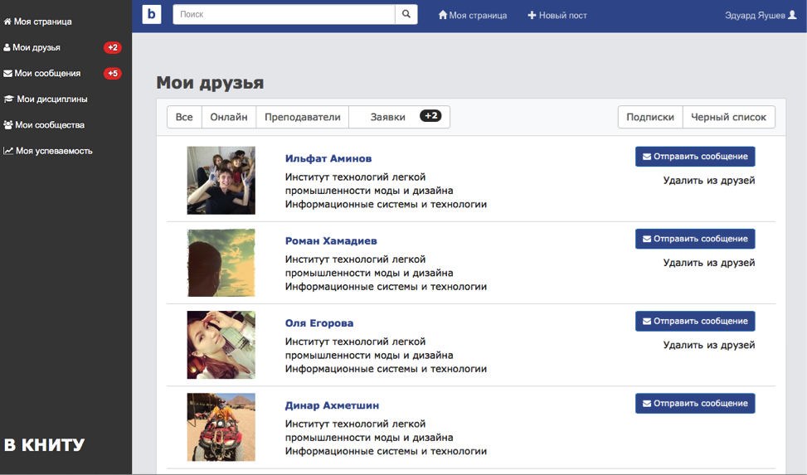The width and height of the screenshot is (807, 475).
Task: Click the +2 badge on Мои друзья
Action: (113, 47)
